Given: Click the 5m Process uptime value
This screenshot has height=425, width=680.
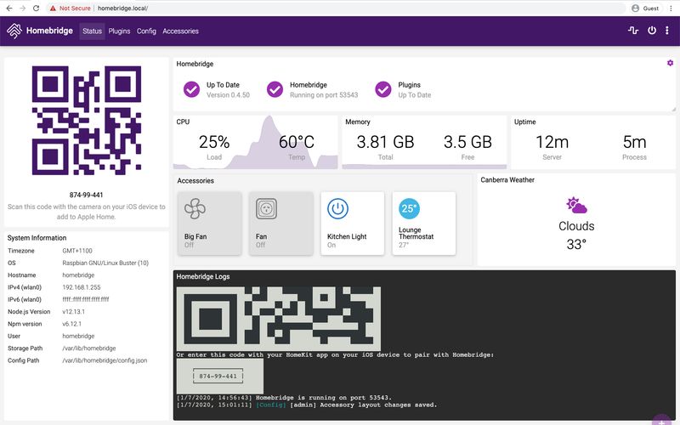Looking at the screenshot, I should tap(634, 142).
